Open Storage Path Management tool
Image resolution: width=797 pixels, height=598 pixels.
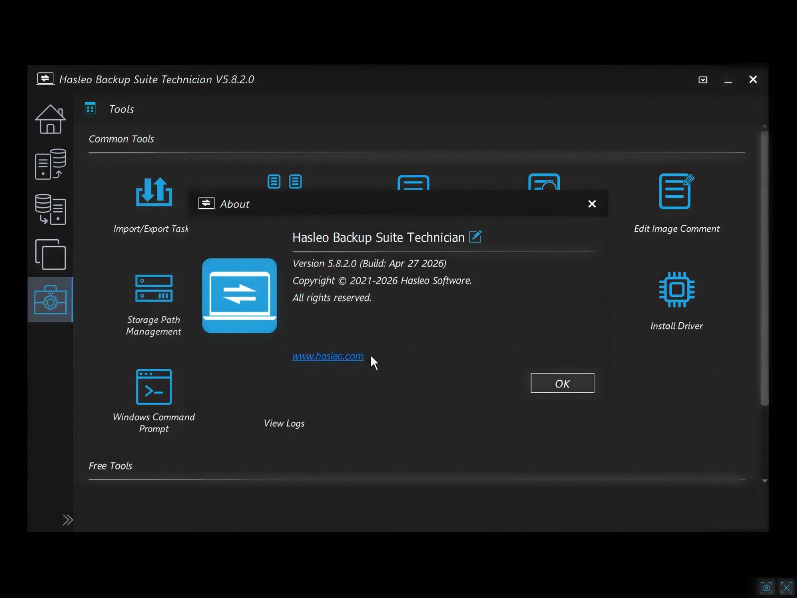pyautogui.click(x=153, y=305)
